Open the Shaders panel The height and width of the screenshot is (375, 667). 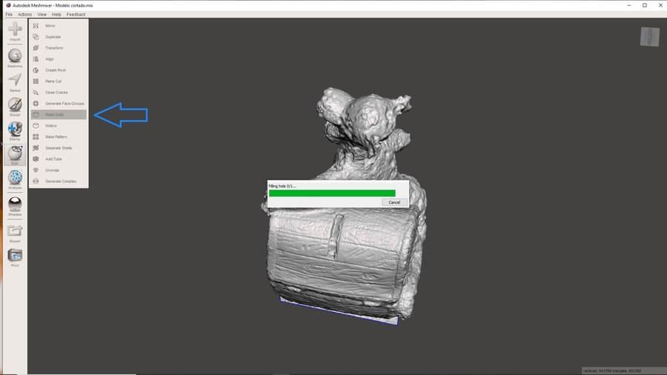15,206
